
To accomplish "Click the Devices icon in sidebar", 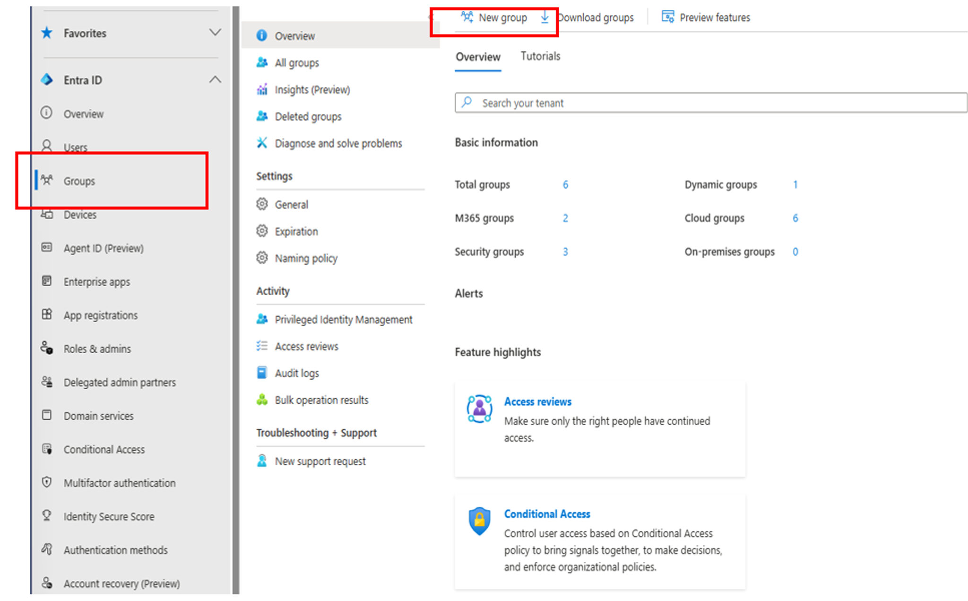I will click(x=47, y=214).
